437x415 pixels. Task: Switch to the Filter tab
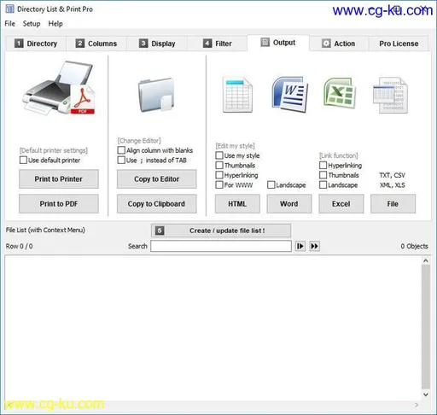[218, 44]
